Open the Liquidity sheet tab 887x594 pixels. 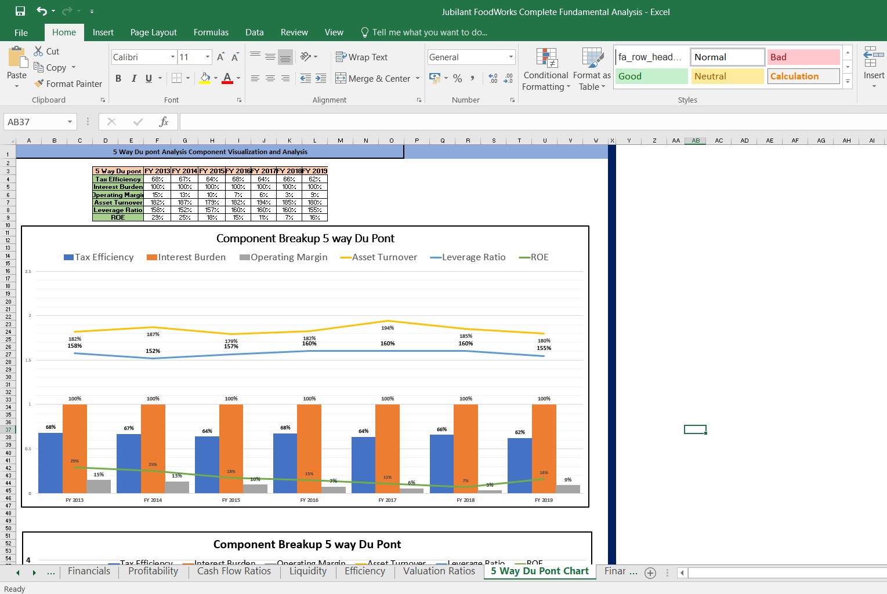(x=308, y=571)
